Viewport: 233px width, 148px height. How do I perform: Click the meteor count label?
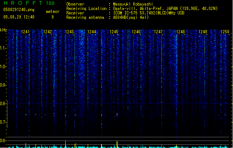(x=53, y=11)
